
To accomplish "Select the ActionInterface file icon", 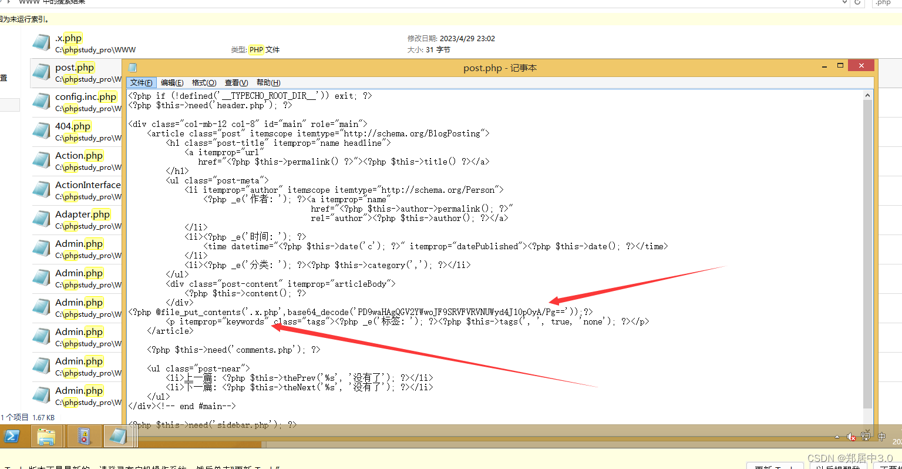I will coord(41,190).
